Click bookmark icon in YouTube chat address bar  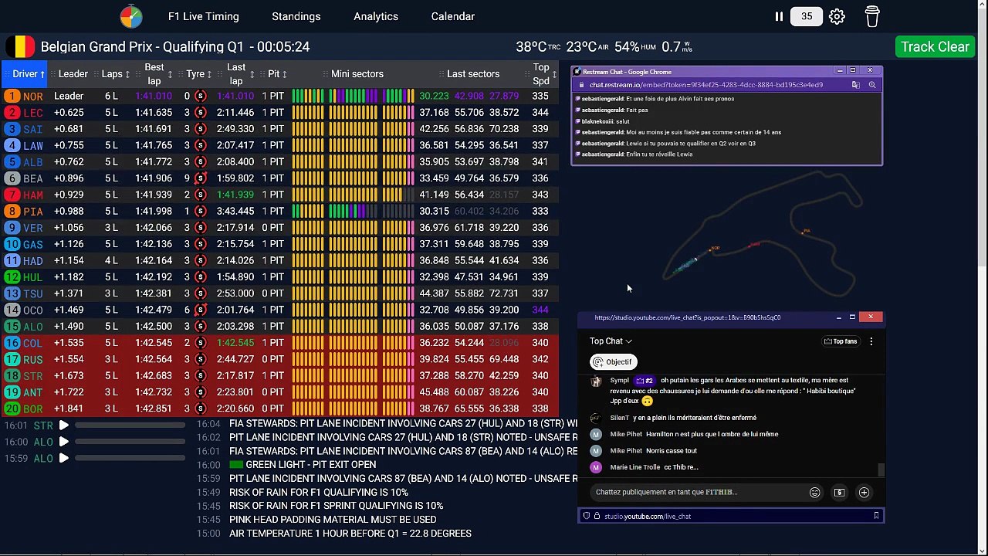pyautogui.click(x=876, y=516)
